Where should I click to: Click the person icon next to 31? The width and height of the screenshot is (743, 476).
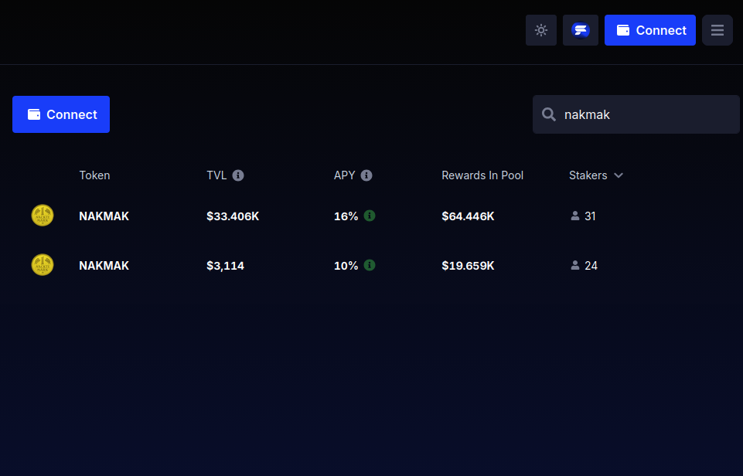[x=575, y=216]
